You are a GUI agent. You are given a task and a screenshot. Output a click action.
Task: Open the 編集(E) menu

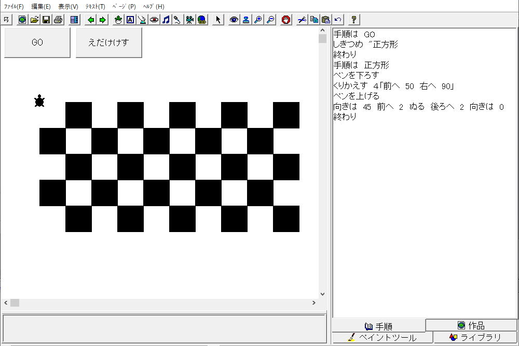tap(41, 7)
